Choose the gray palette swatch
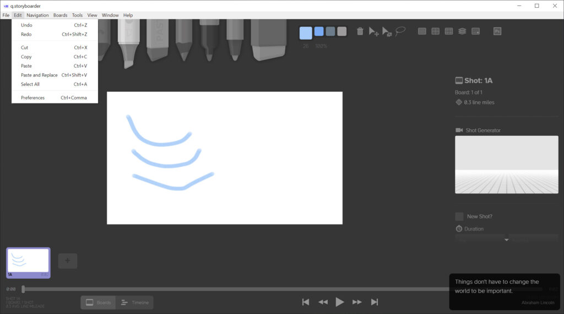Image resolution: width=564 pixels, height=314 pixels. [x=341, y=31]
